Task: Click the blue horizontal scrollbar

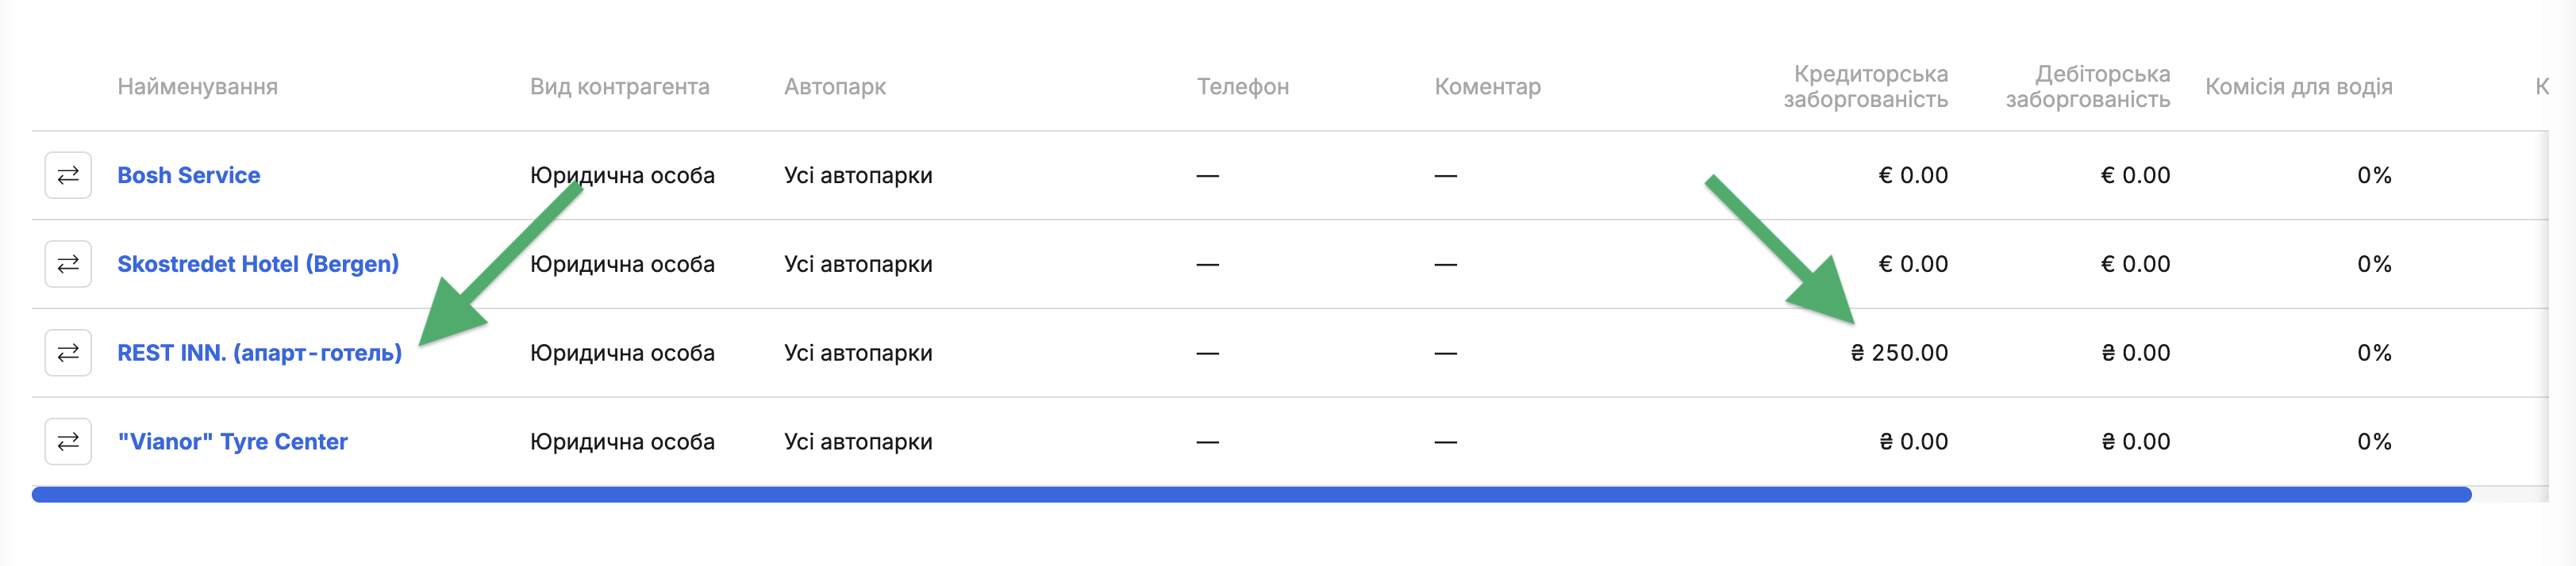Action: (1251, 495)
